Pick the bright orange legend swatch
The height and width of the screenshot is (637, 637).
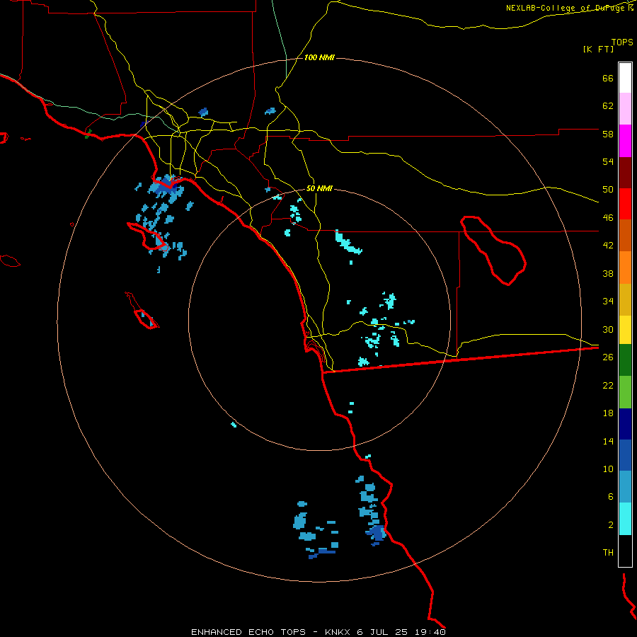(x=625, y=268)
